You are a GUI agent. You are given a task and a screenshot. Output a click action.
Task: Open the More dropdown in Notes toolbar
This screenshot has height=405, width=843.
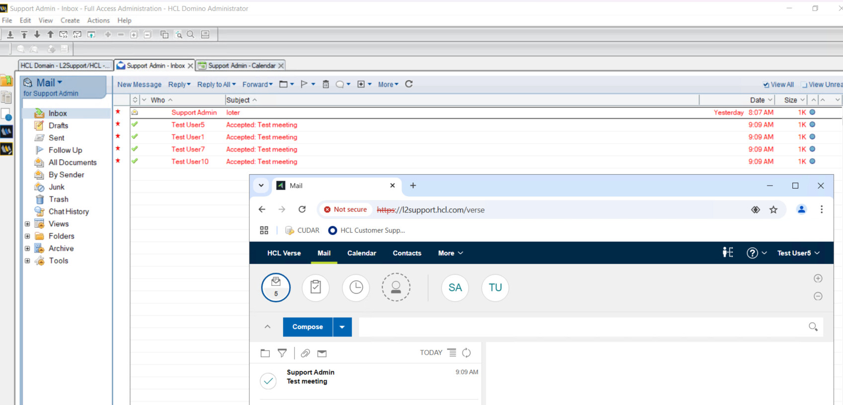tap(388, 84)
